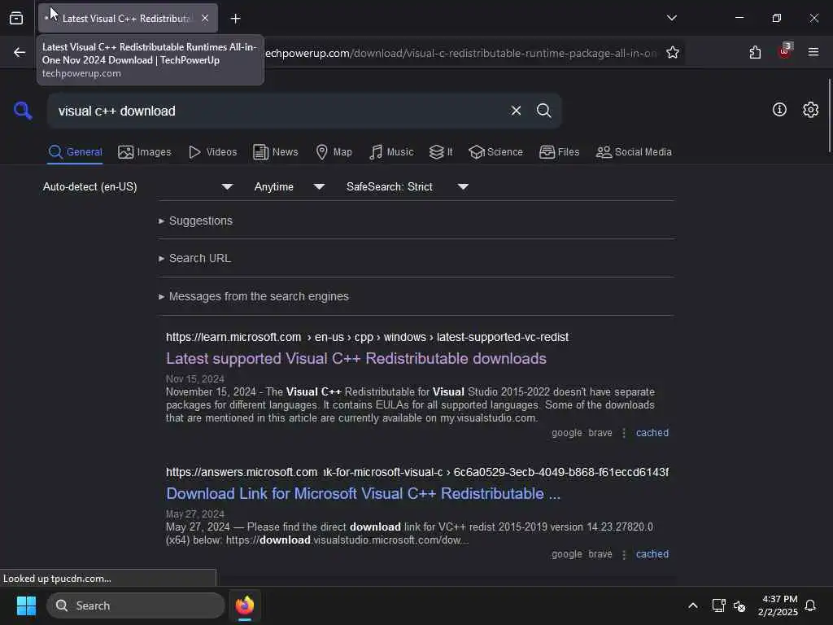This screenshot has height=625, width=833.
Task: Open the muted volume tray icon
Action: [x=739, y=605]
